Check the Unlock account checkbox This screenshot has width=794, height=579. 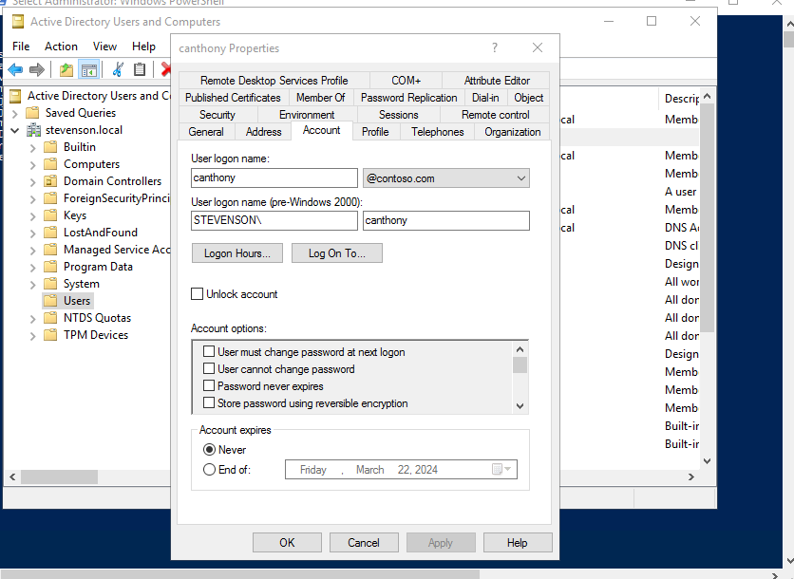coord(197,293)
